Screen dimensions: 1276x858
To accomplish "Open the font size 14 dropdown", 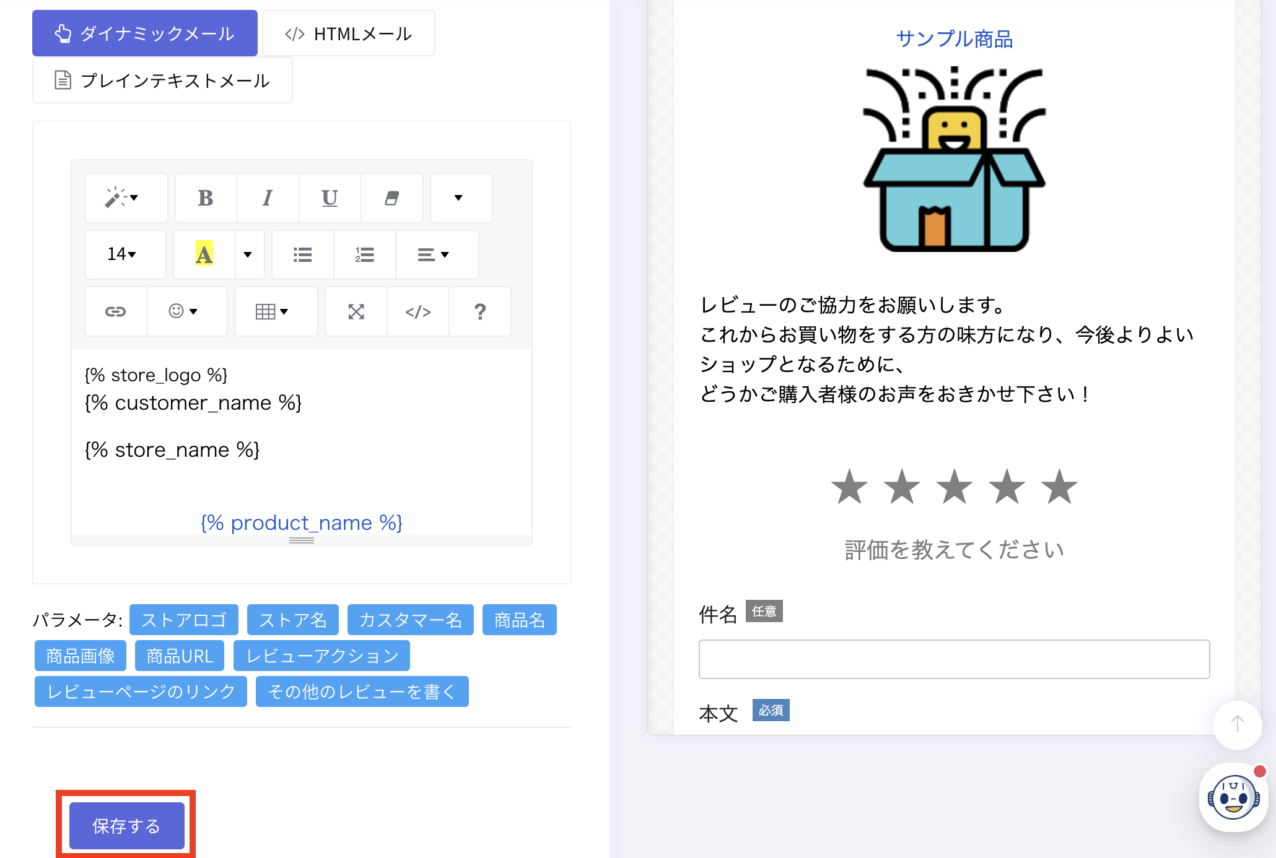I will coord(122,254).
